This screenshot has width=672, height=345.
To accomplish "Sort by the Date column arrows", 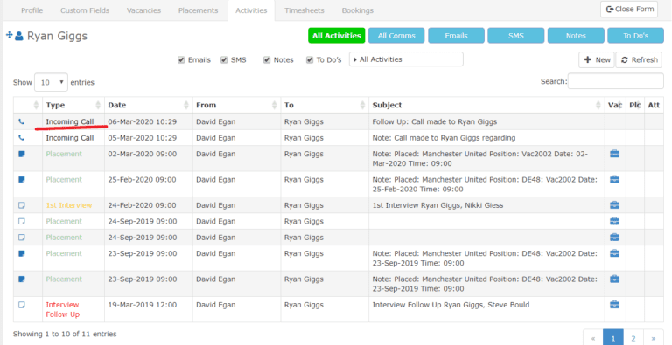I will point(186,105).
